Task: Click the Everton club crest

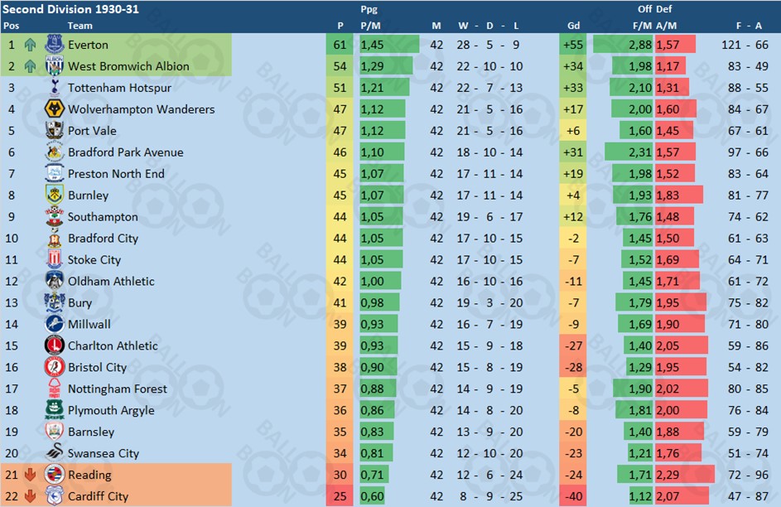Action: (55, 45)
